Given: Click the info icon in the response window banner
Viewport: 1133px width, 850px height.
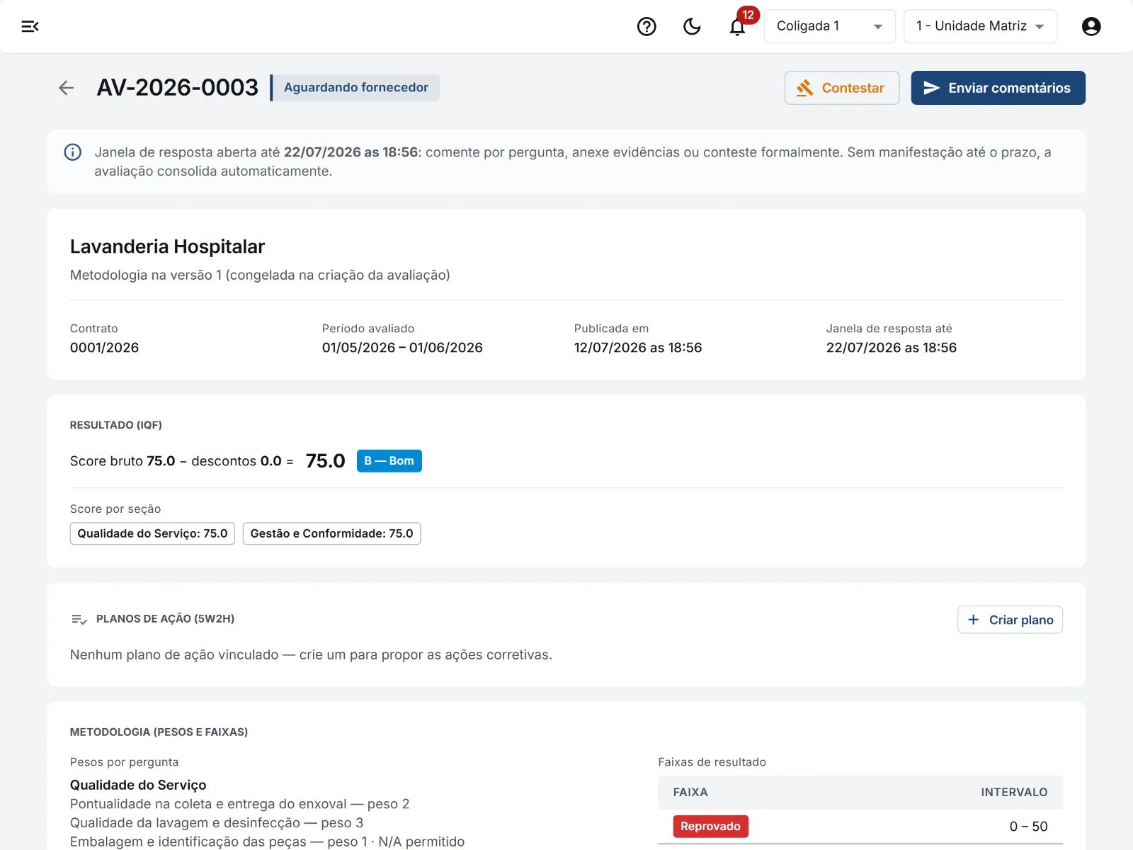Looking at the screenshot, I should (73, 152).
